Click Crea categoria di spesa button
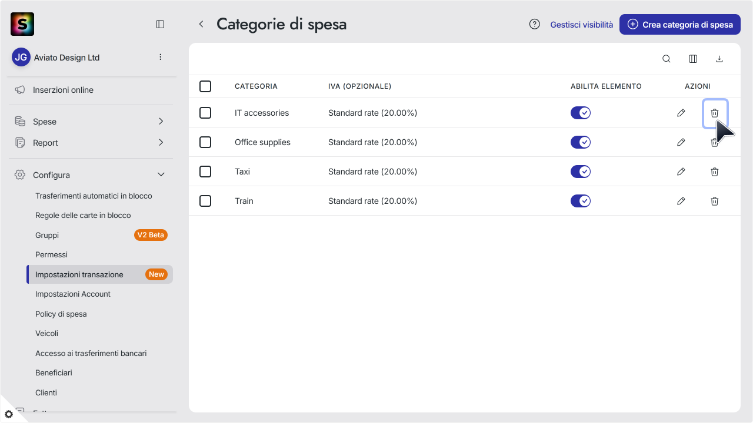The width and height of the screenshot is (753, 423). pyautogui.click(x=680, y=25)
